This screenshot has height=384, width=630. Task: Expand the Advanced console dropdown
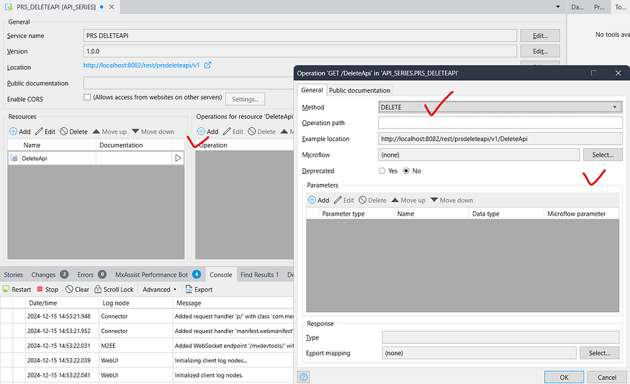point(160,290)
